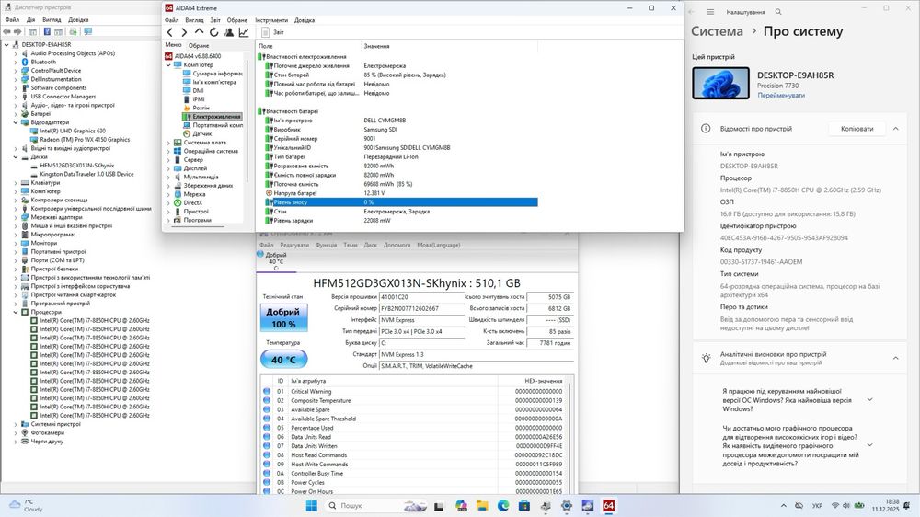Open AIDA64 Довідка menu
The image size is (920, 517).
coord(305,20)
